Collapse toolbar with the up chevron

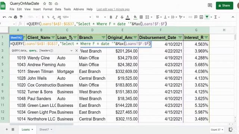tap(233, 17)
